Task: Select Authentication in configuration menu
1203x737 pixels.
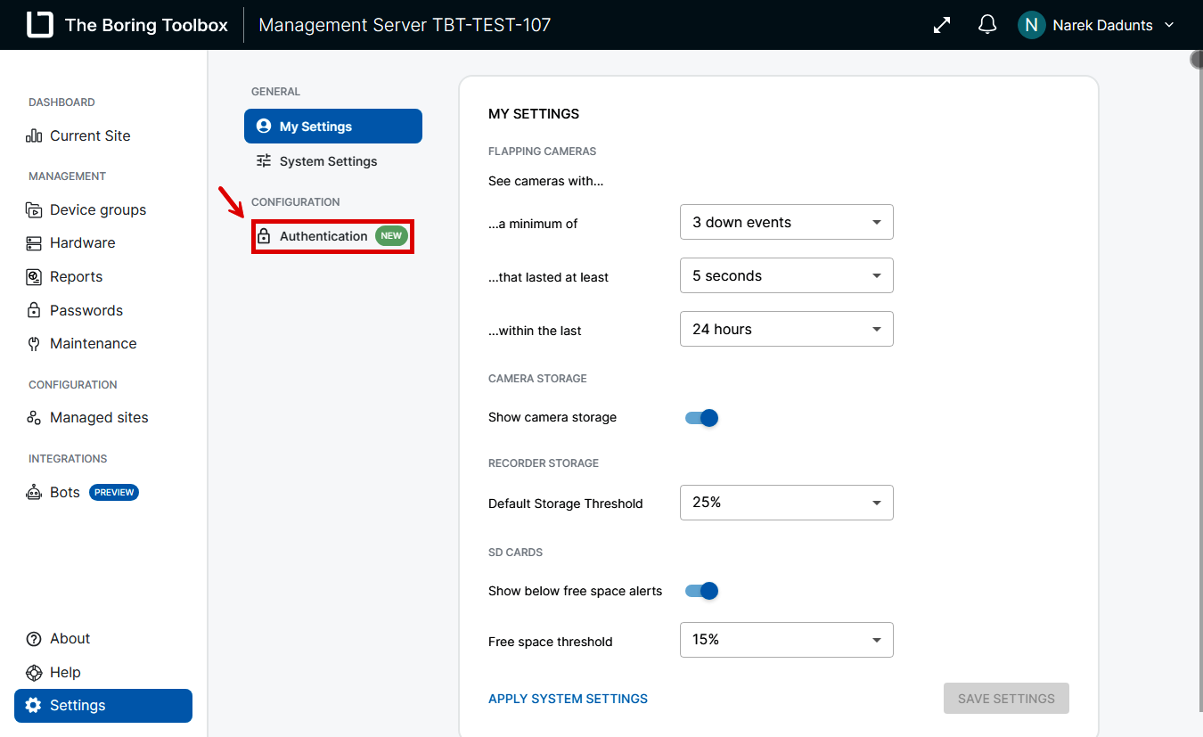Action: [x=323, y=236]
